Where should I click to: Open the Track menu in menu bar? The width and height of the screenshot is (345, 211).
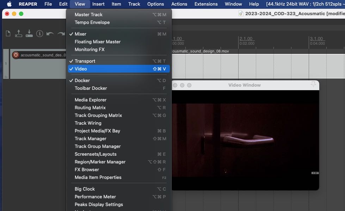point(134,4)
